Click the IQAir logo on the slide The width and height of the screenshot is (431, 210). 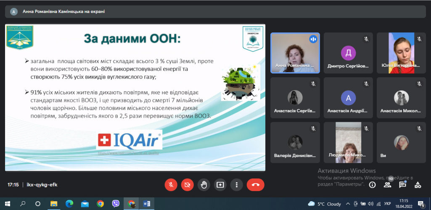tap(129, 140)
